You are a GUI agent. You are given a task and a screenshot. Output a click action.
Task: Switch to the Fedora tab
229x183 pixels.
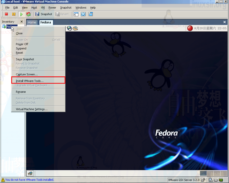click(x=46, y=22)
